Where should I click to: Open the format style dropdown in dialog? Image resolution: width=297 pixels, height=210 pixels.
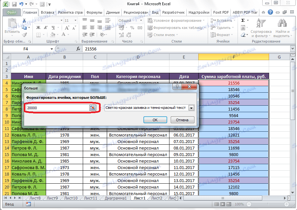pos(191,108)
